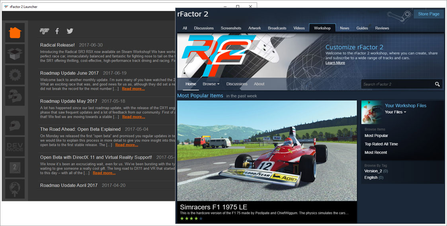
Task: Open Browse dropdown in Workshop navigation
Action: point(211,84)
